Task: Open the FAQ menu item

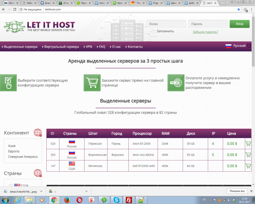Action: pos(101,47)
